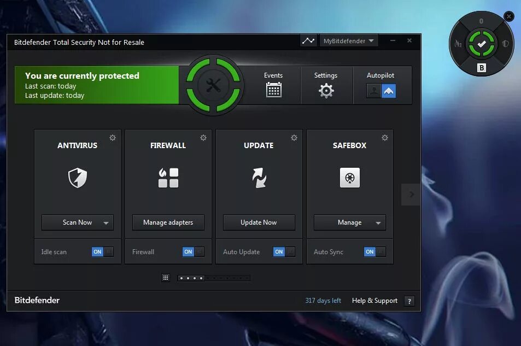The width and height of the screenshot is (521, 346).
Task: Open the Settings gear icon
Action: tap(326, 91)
